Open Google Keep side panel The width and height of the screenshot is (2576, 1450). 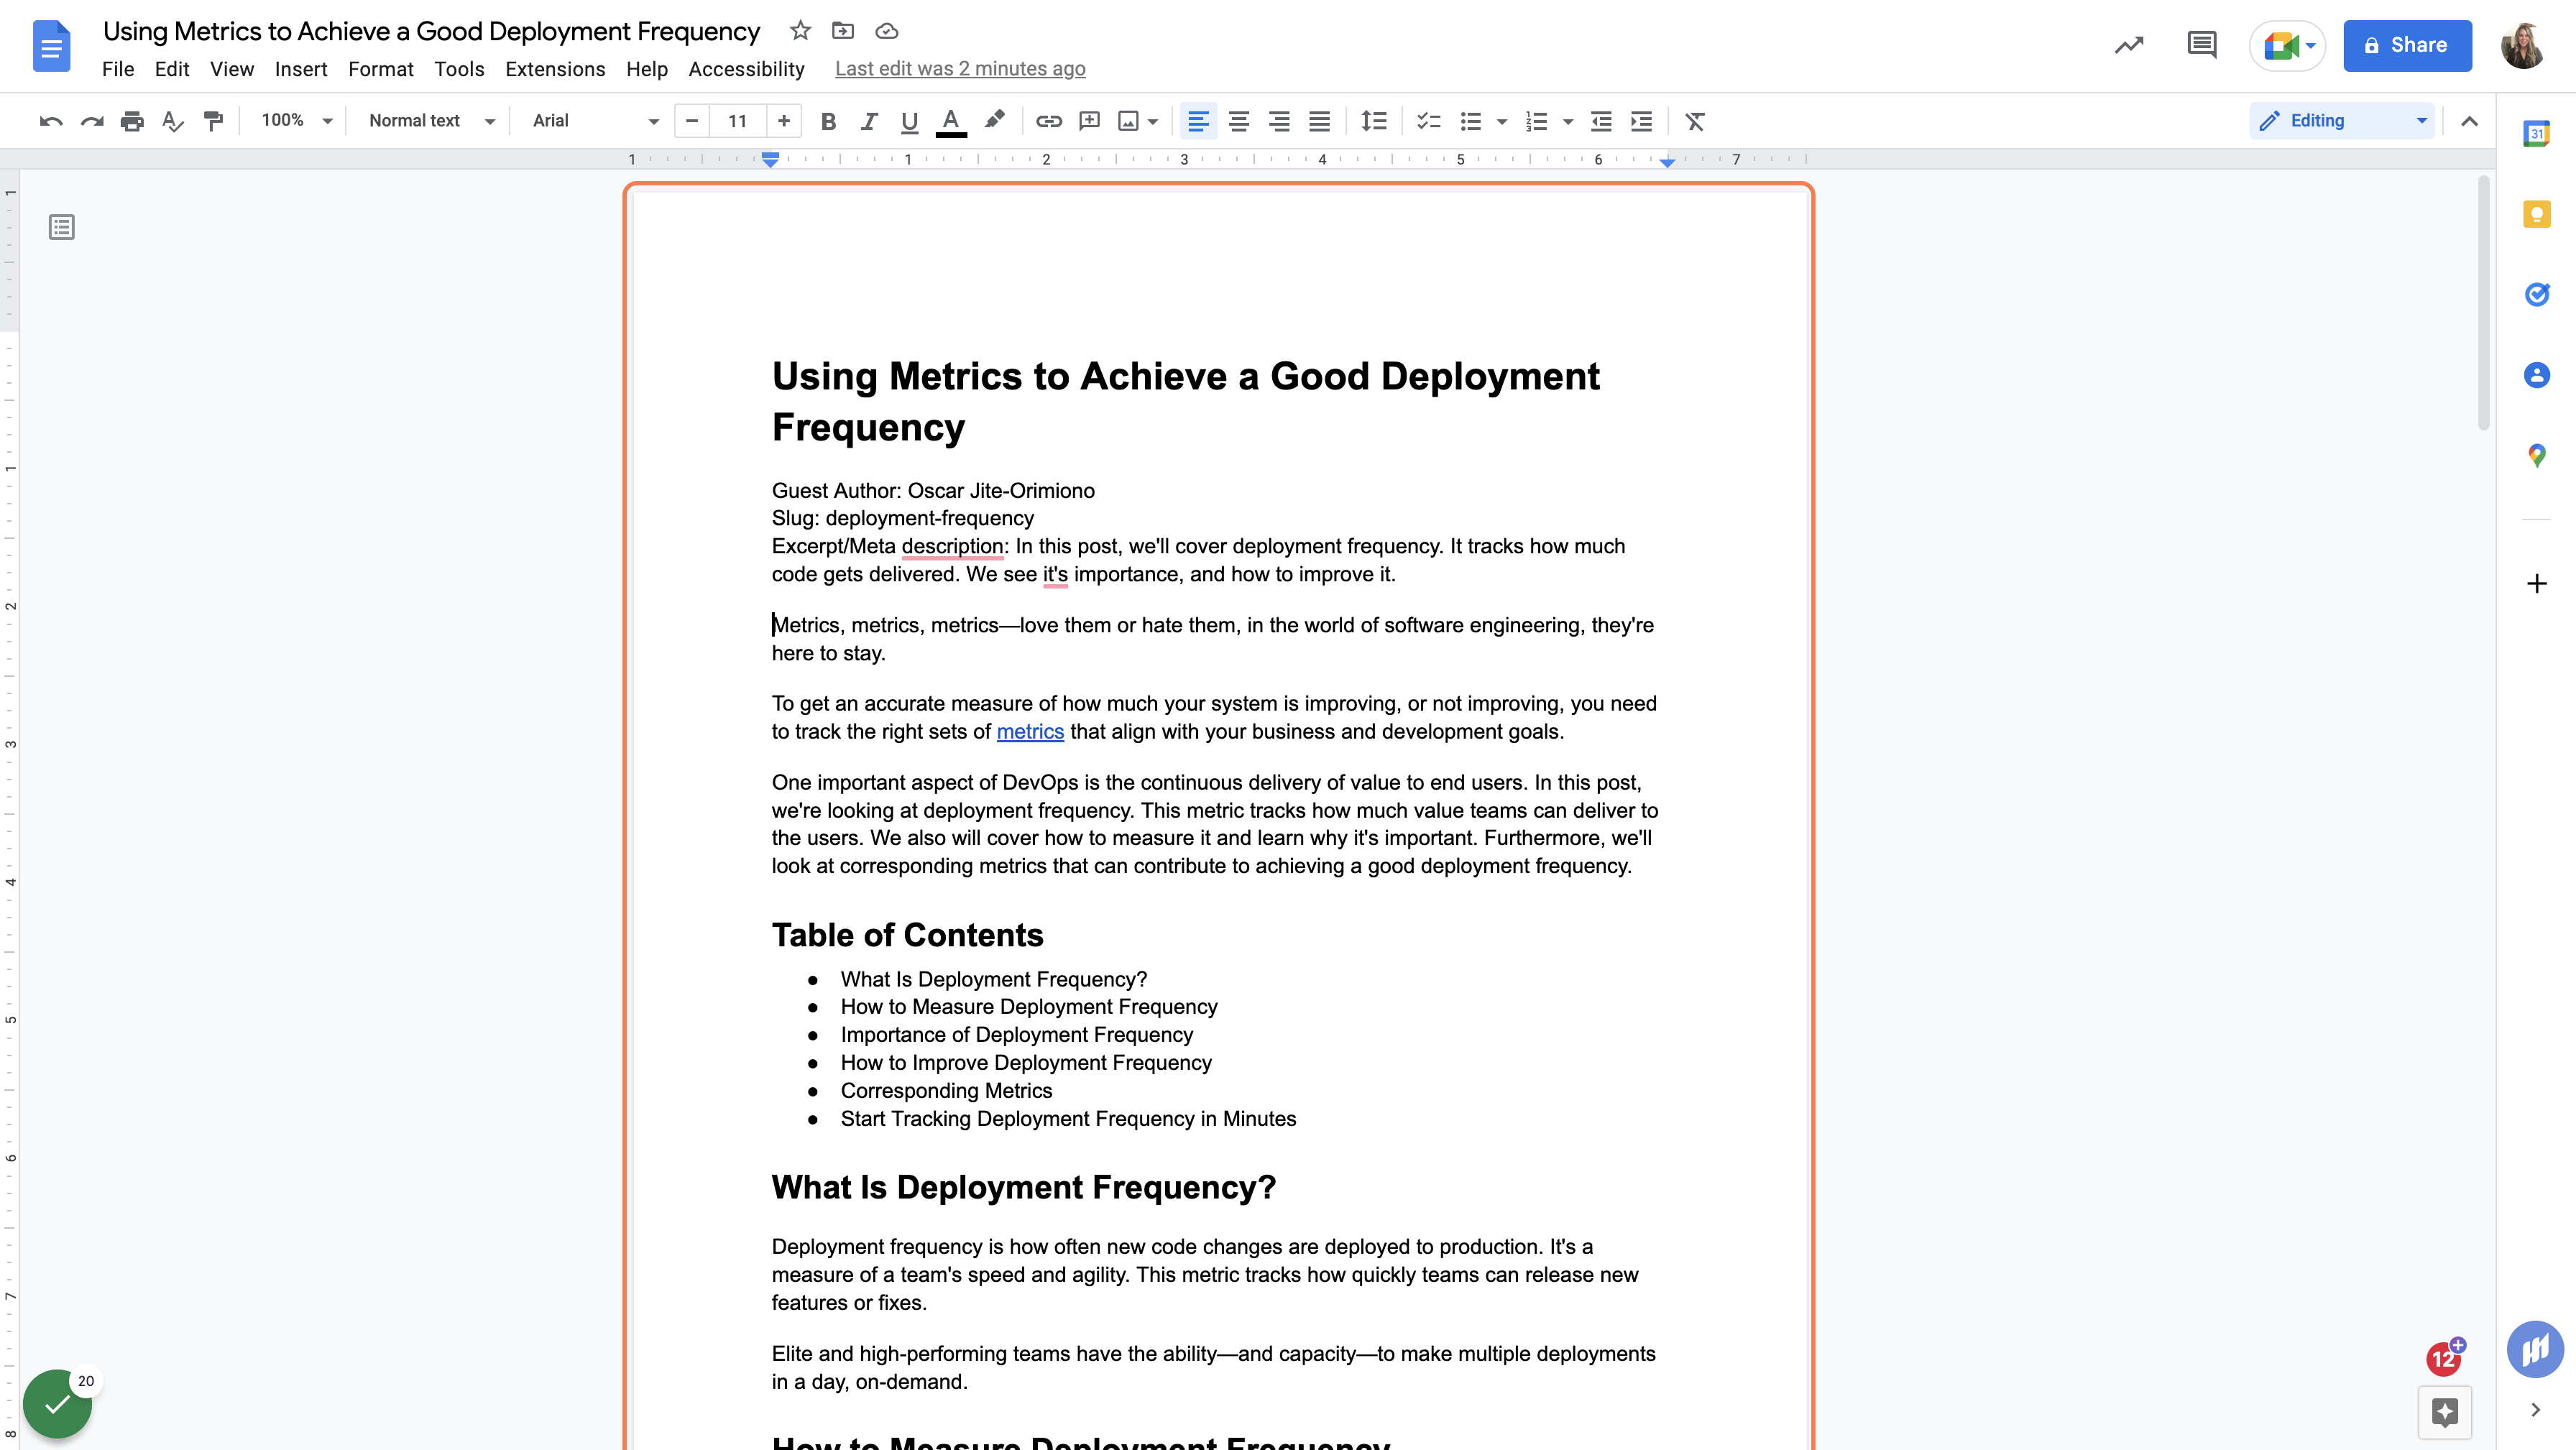tap(2536, 214)
